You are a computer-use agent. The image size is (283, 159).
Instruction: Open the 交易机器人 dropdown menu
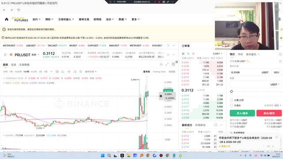pos(66,19)
